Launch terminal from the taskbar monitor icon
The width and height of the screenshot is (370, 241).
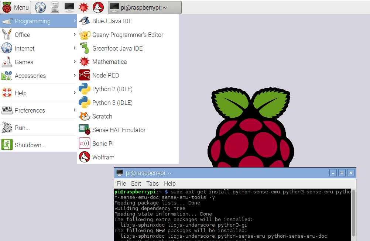pyautogui.click(x=69, y=7)
